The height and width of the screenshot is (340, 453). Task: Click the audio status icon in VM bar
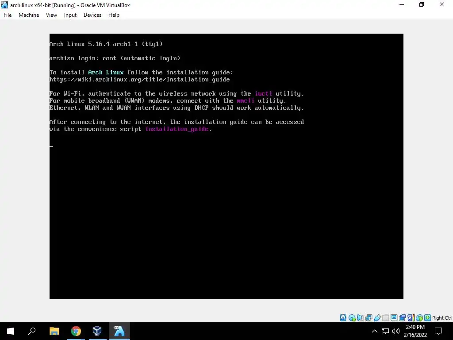360,318
